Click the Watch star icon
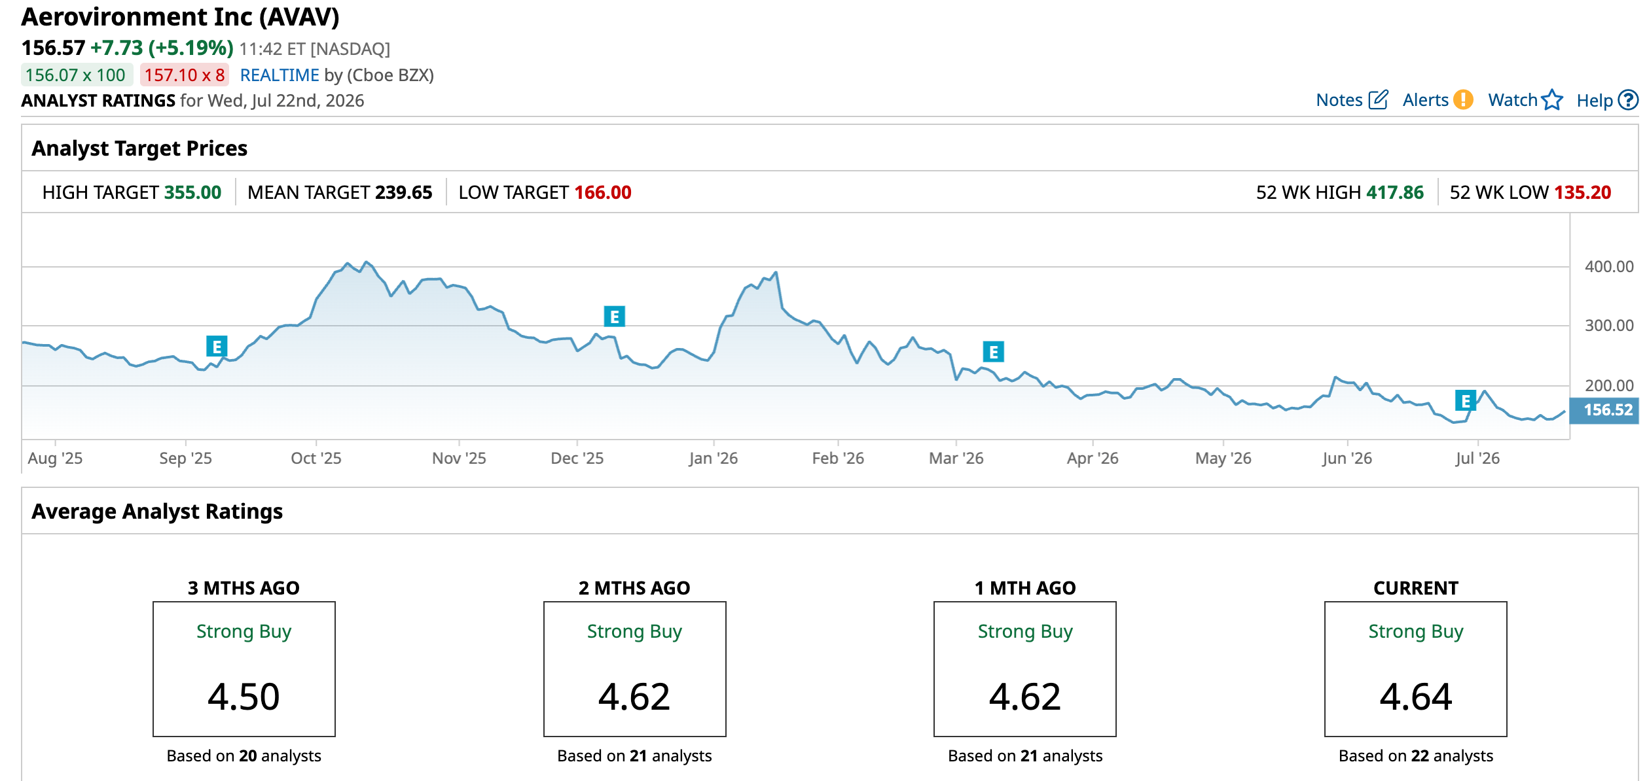Image resolution: width=1647 pixels, height=781 pixels. (1552, 100)
